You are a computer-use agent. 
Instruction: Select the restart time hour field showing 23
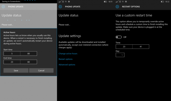coord(124,47)
